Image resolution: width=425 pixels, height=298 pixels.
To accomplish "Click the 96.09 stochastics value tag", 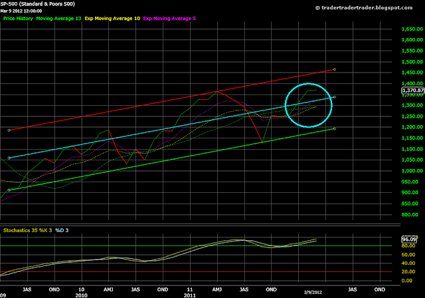I will click(409, 239).
